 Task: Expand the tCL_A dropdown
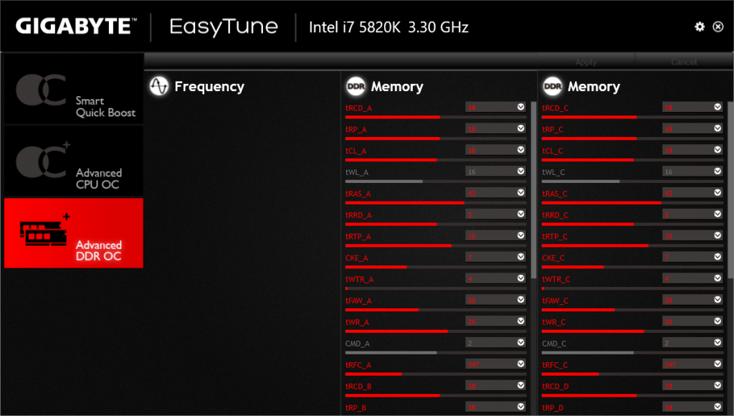tap(520, 150)
